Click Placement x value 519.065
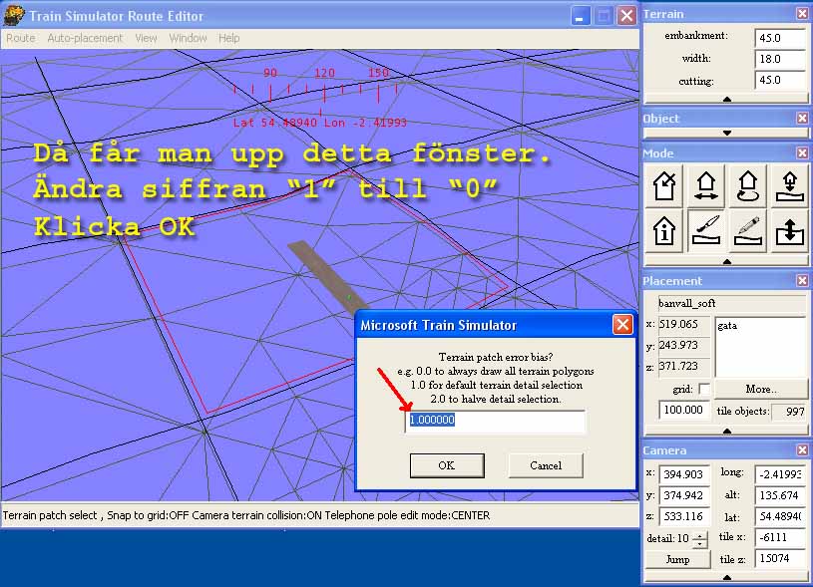This screenshot has height=587, width=813. click(x=684, y=324)
